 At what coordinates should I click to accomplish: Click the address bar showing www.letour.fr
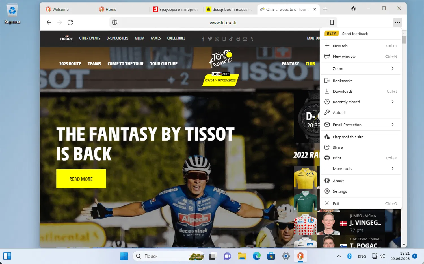click(x=223, y=23)
